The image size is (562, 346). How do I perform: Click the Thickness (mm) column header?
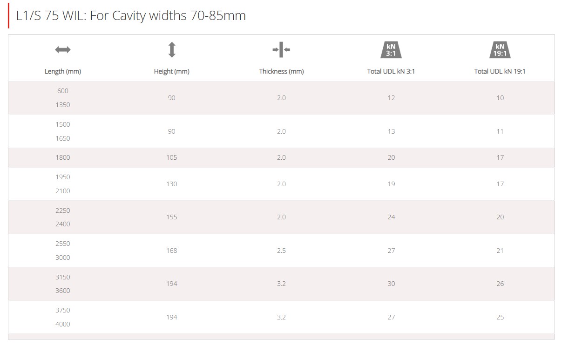click(x=281, y=72)
